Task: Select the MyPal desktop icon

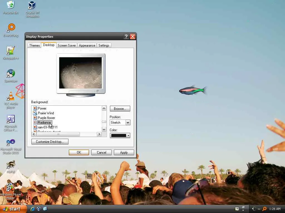Action: 11,167
